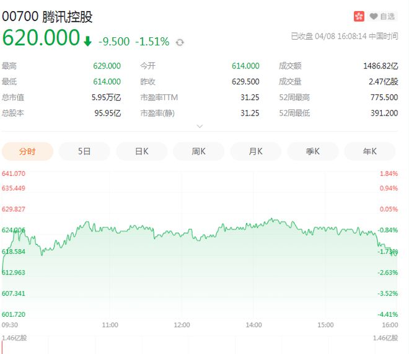Show the 周K weekly chart

(199, 151)
